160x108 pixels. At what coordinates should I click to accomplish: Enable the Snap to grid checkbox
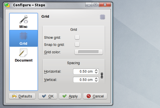77,44
